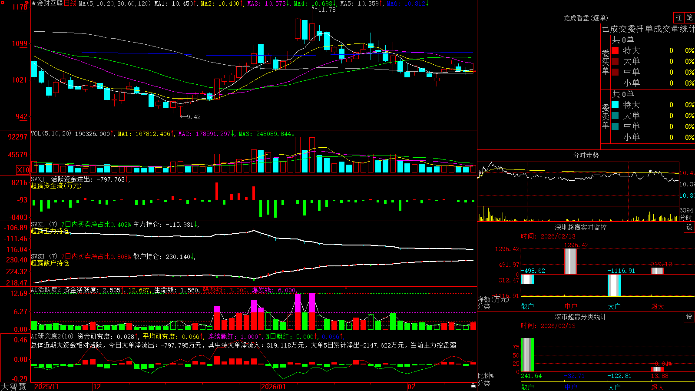The image size is (695, 391).
Task: Select the 分时走势 panel title
Action: (586, 156)
